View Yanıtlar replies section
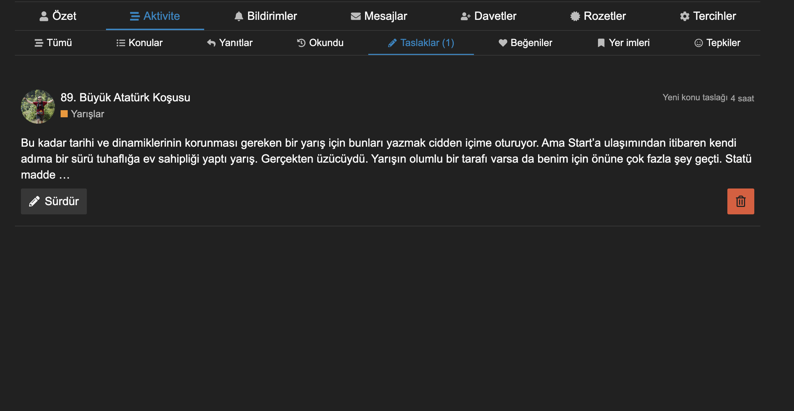Viewport: 794px width, 411px height. coord(230,43)
